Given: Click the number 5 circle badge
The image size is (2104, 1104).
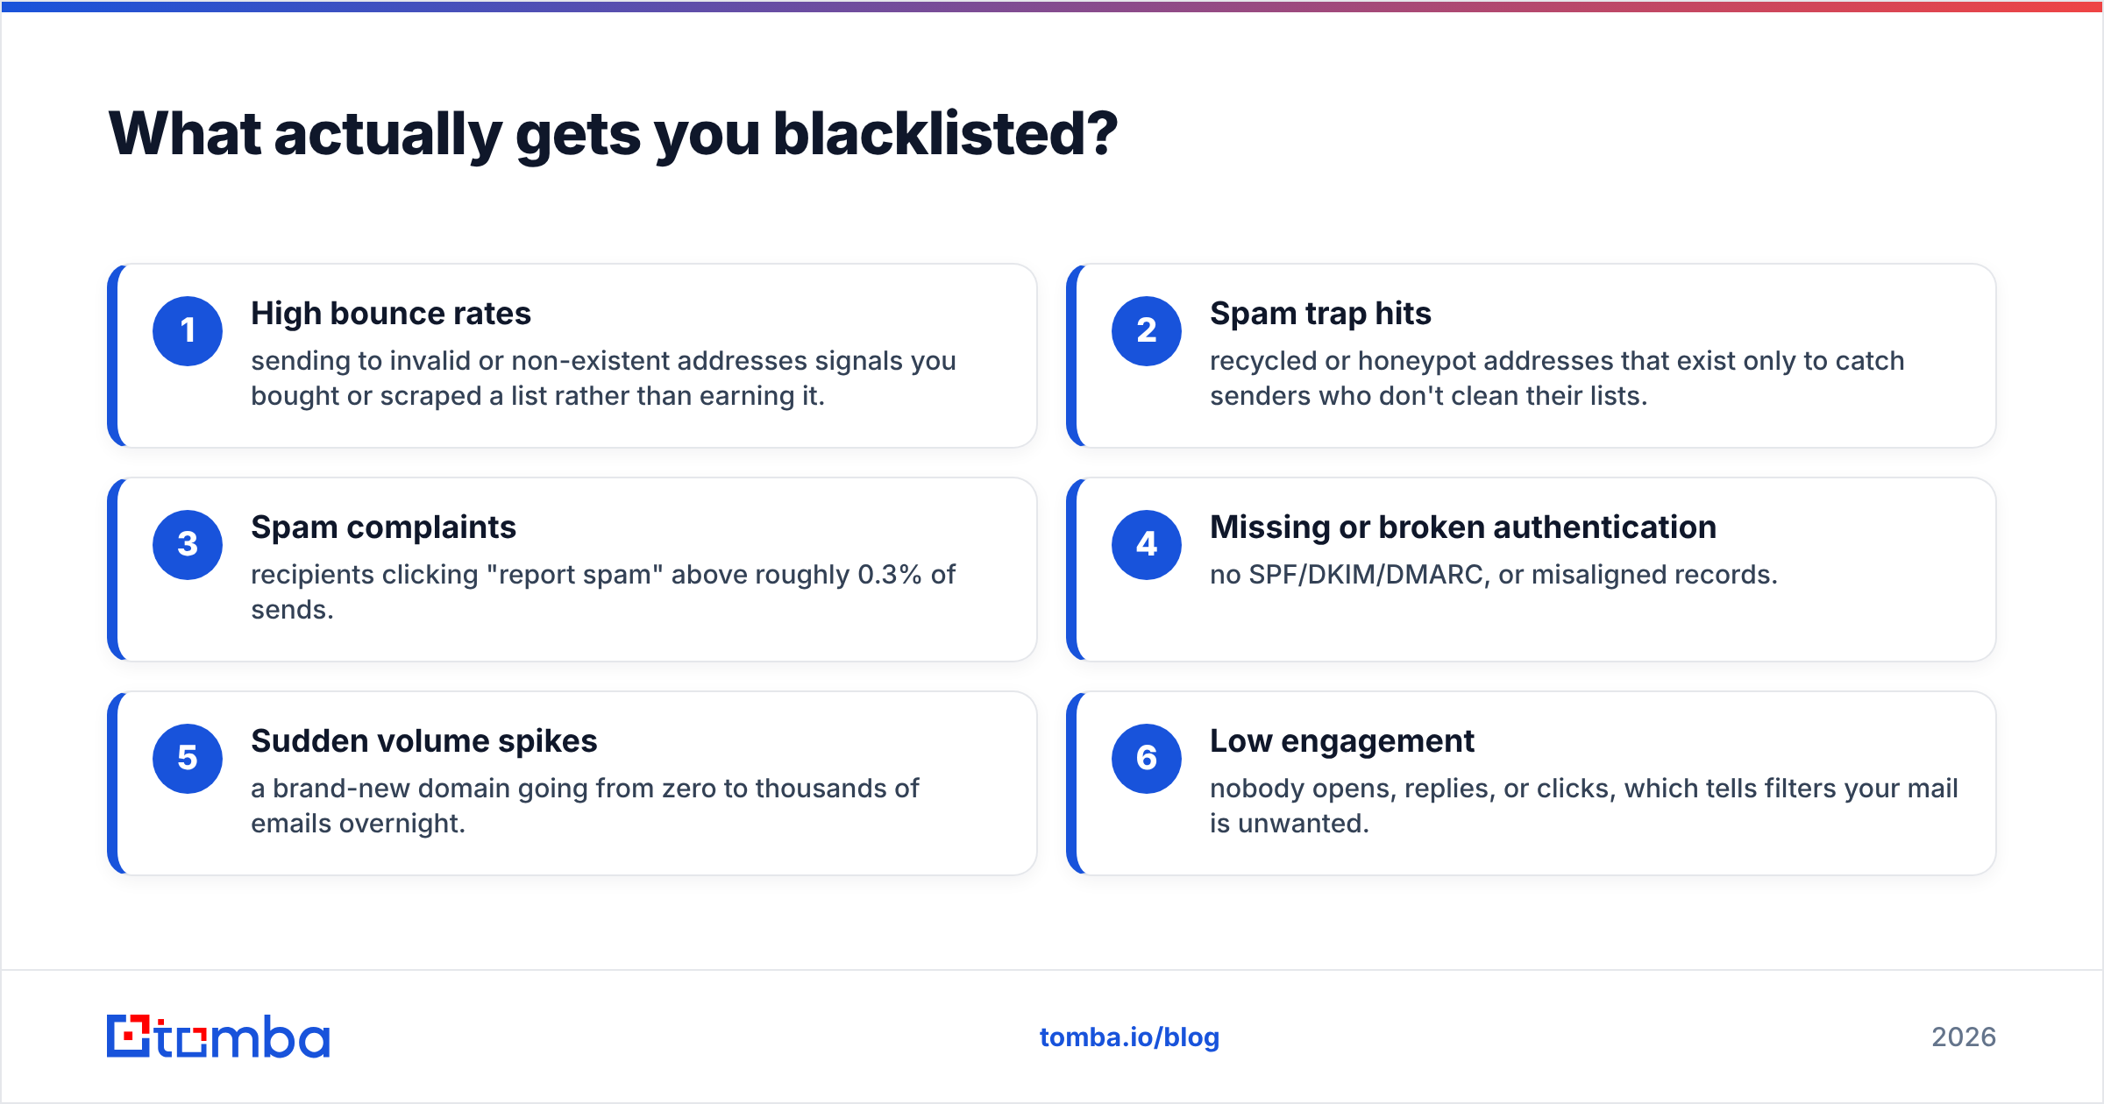Looking at the screenshot, I should tap(188, 759).
